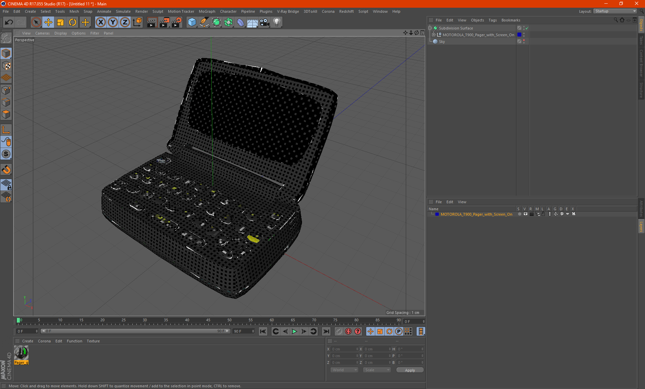Add a Light object
The height and width of the screenshot is (389, 645).
(x=277, y=22)
